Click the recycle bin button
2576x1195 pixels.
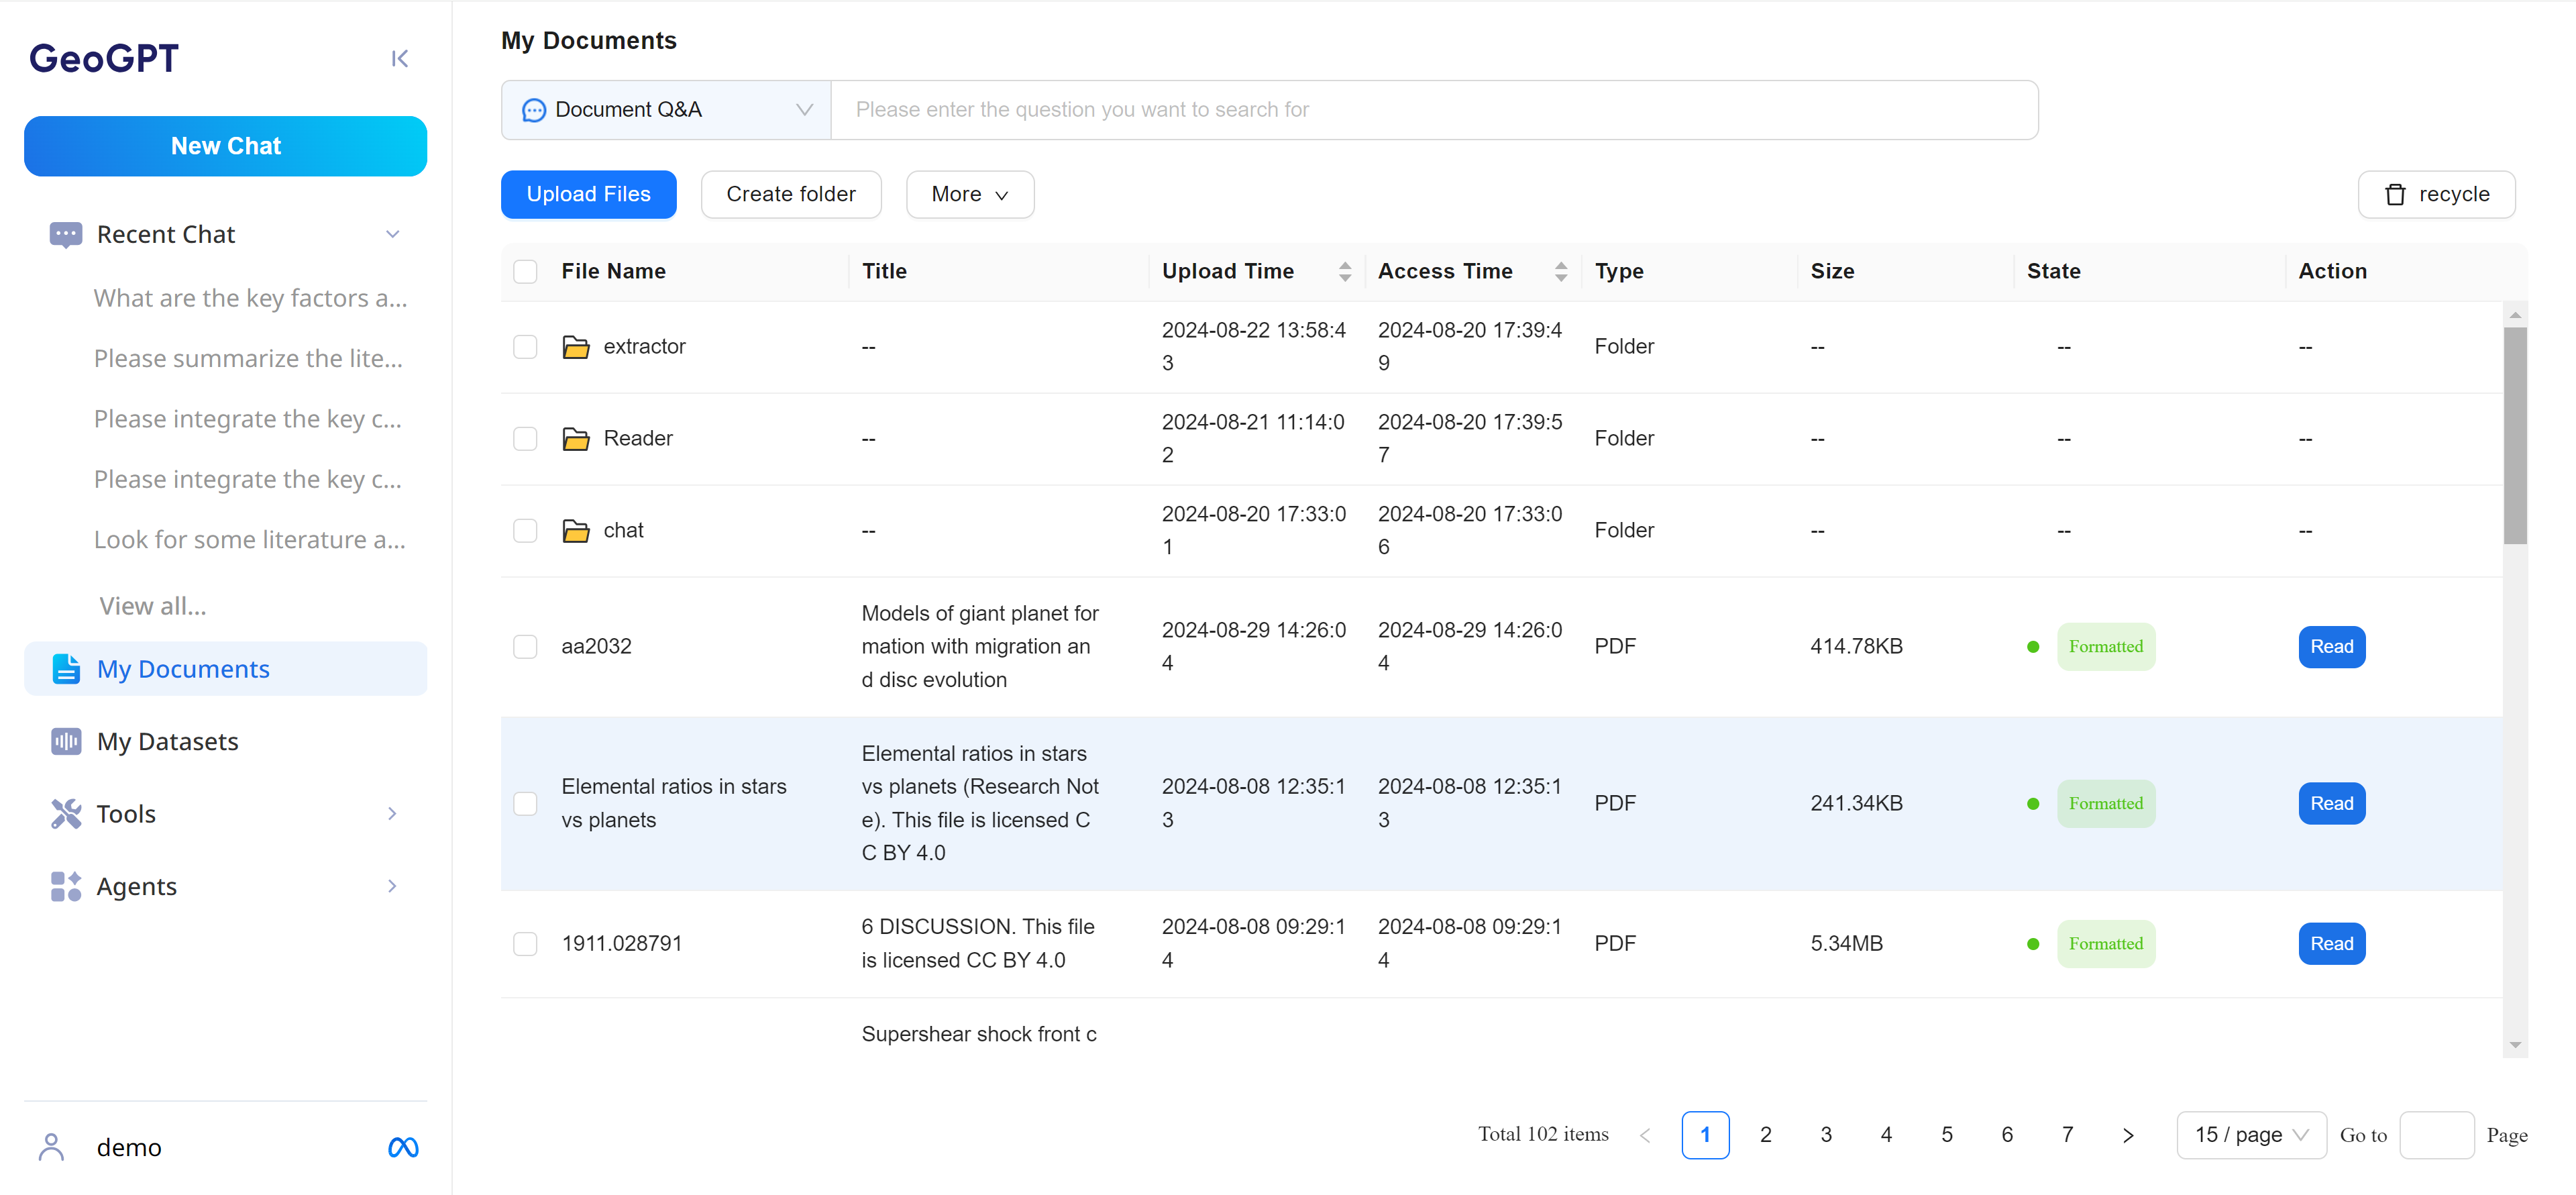pyautogui.click(x=2436, y=194)
